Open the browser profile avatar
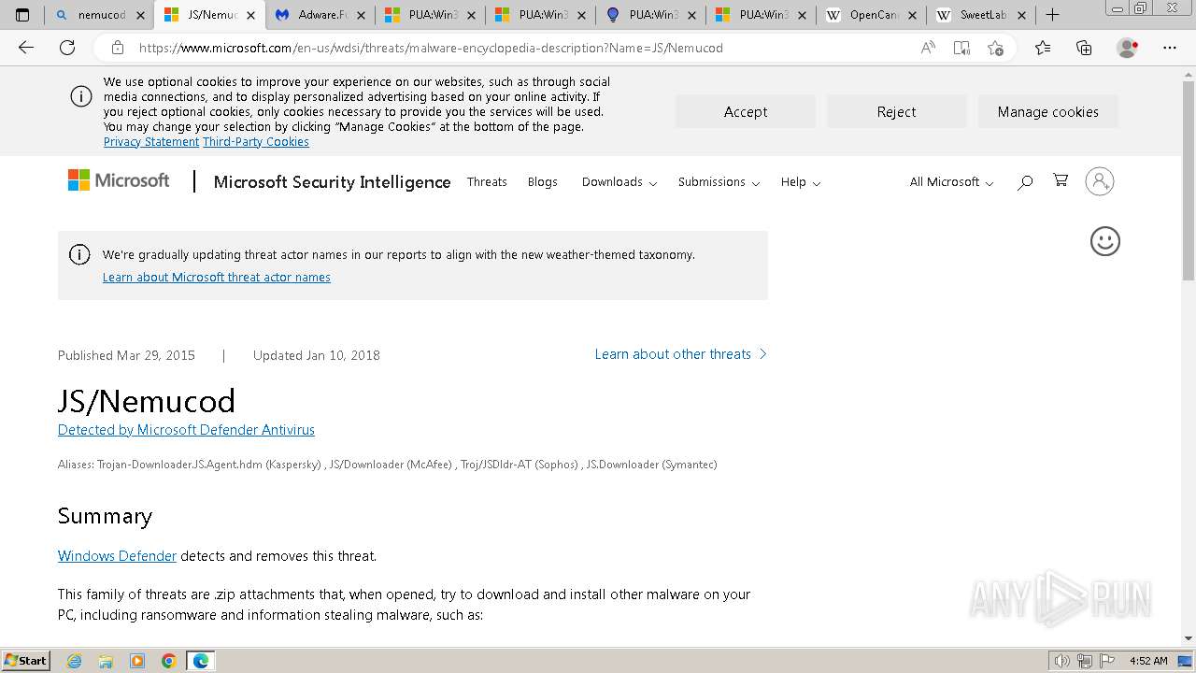The image size is (1196, 673). click(1128, 48)
